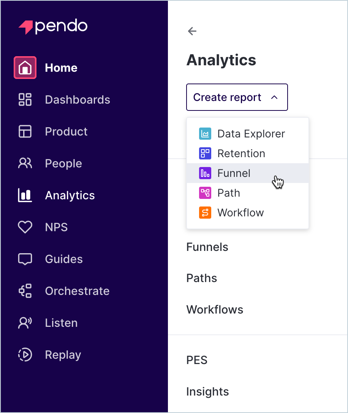Screen dimensions: 348x413
Task: Choose Retention report option
Action: 248,154
